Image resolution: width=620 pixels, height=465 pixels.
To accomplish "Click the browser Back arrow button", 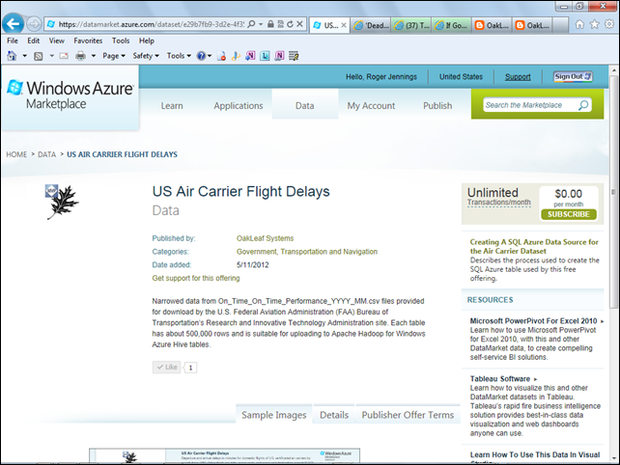I will pyautogui.click(x=13, y=24).
